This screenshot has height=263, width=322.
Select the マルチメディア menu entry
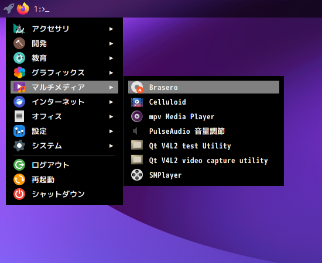(x=64, y=87)
